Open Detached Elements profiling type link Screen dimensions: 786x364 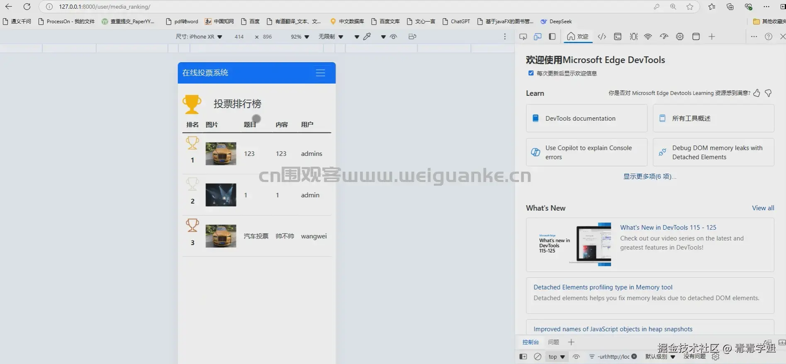(603, 287)
